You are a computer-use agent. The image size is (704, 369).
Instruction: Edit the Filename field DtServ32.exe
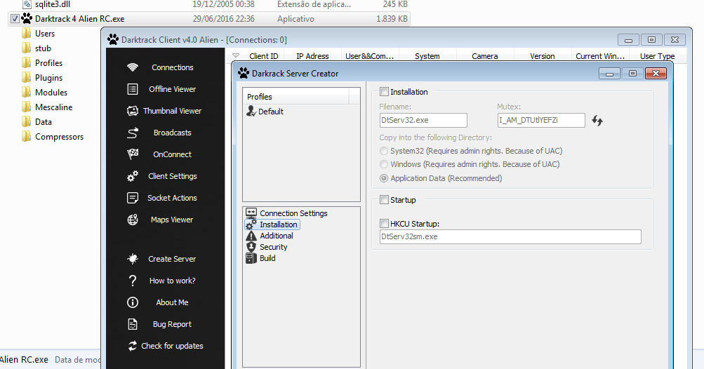tap(423, 120)
